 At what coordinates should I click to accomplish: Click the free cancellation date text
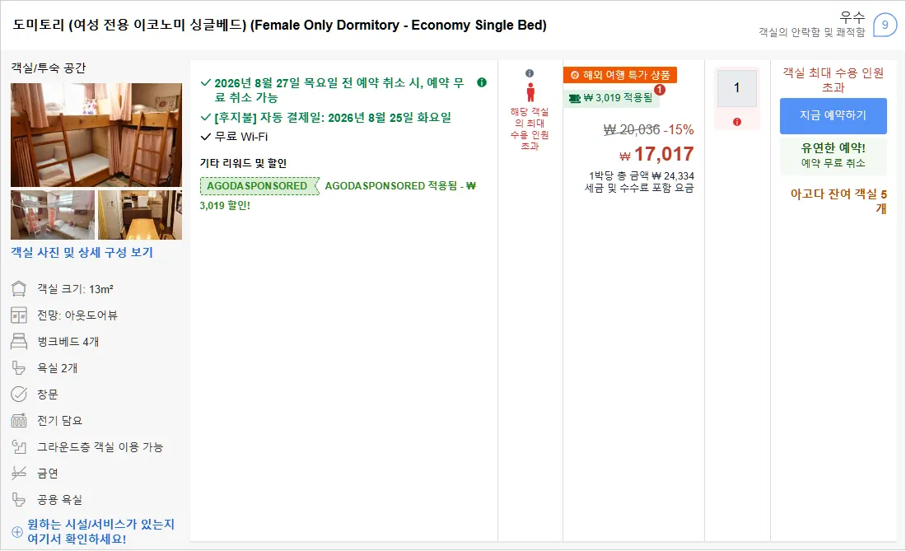339,90
